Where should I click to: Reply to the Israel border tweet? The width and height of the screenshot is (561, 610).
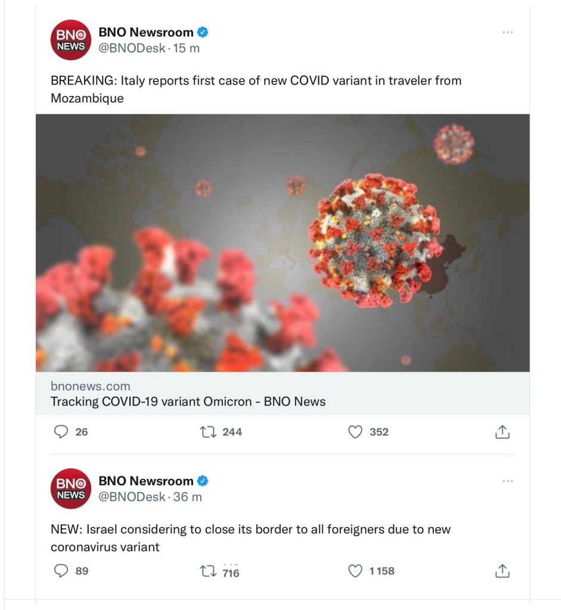[x=61, y=571]
